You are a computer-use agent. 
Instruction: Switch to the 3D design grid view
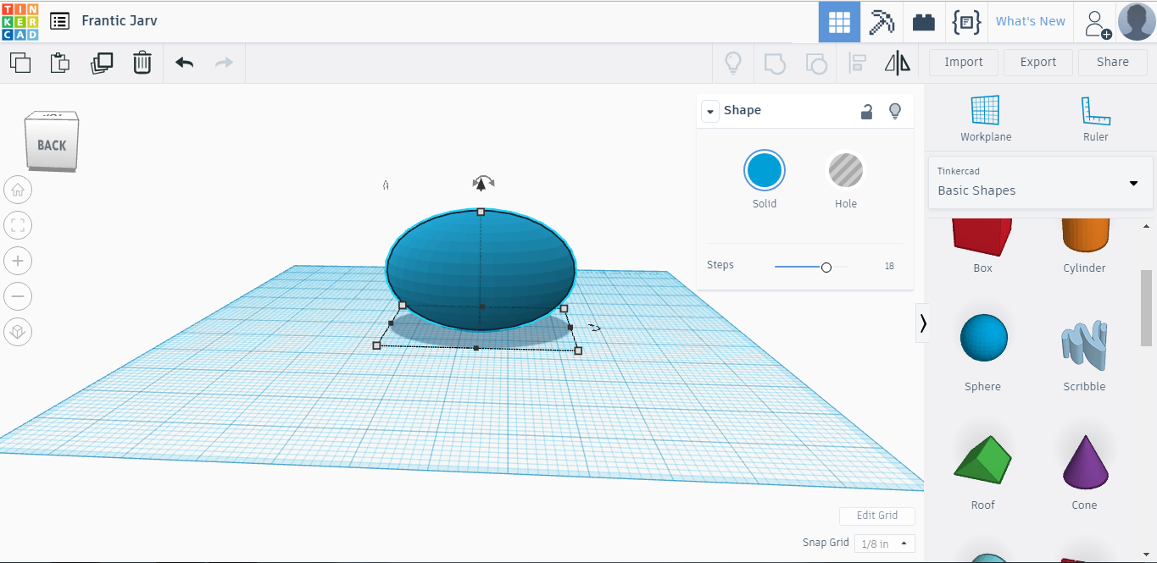(839, 21)
